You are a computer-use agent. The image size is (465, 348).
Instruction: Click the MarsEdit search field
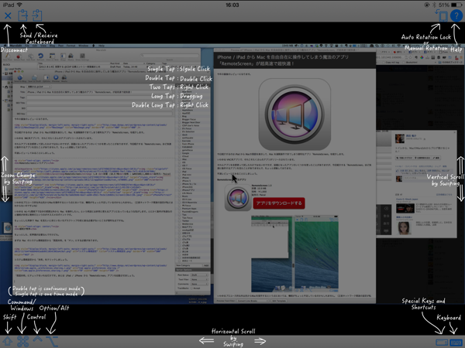coord(170,56)
